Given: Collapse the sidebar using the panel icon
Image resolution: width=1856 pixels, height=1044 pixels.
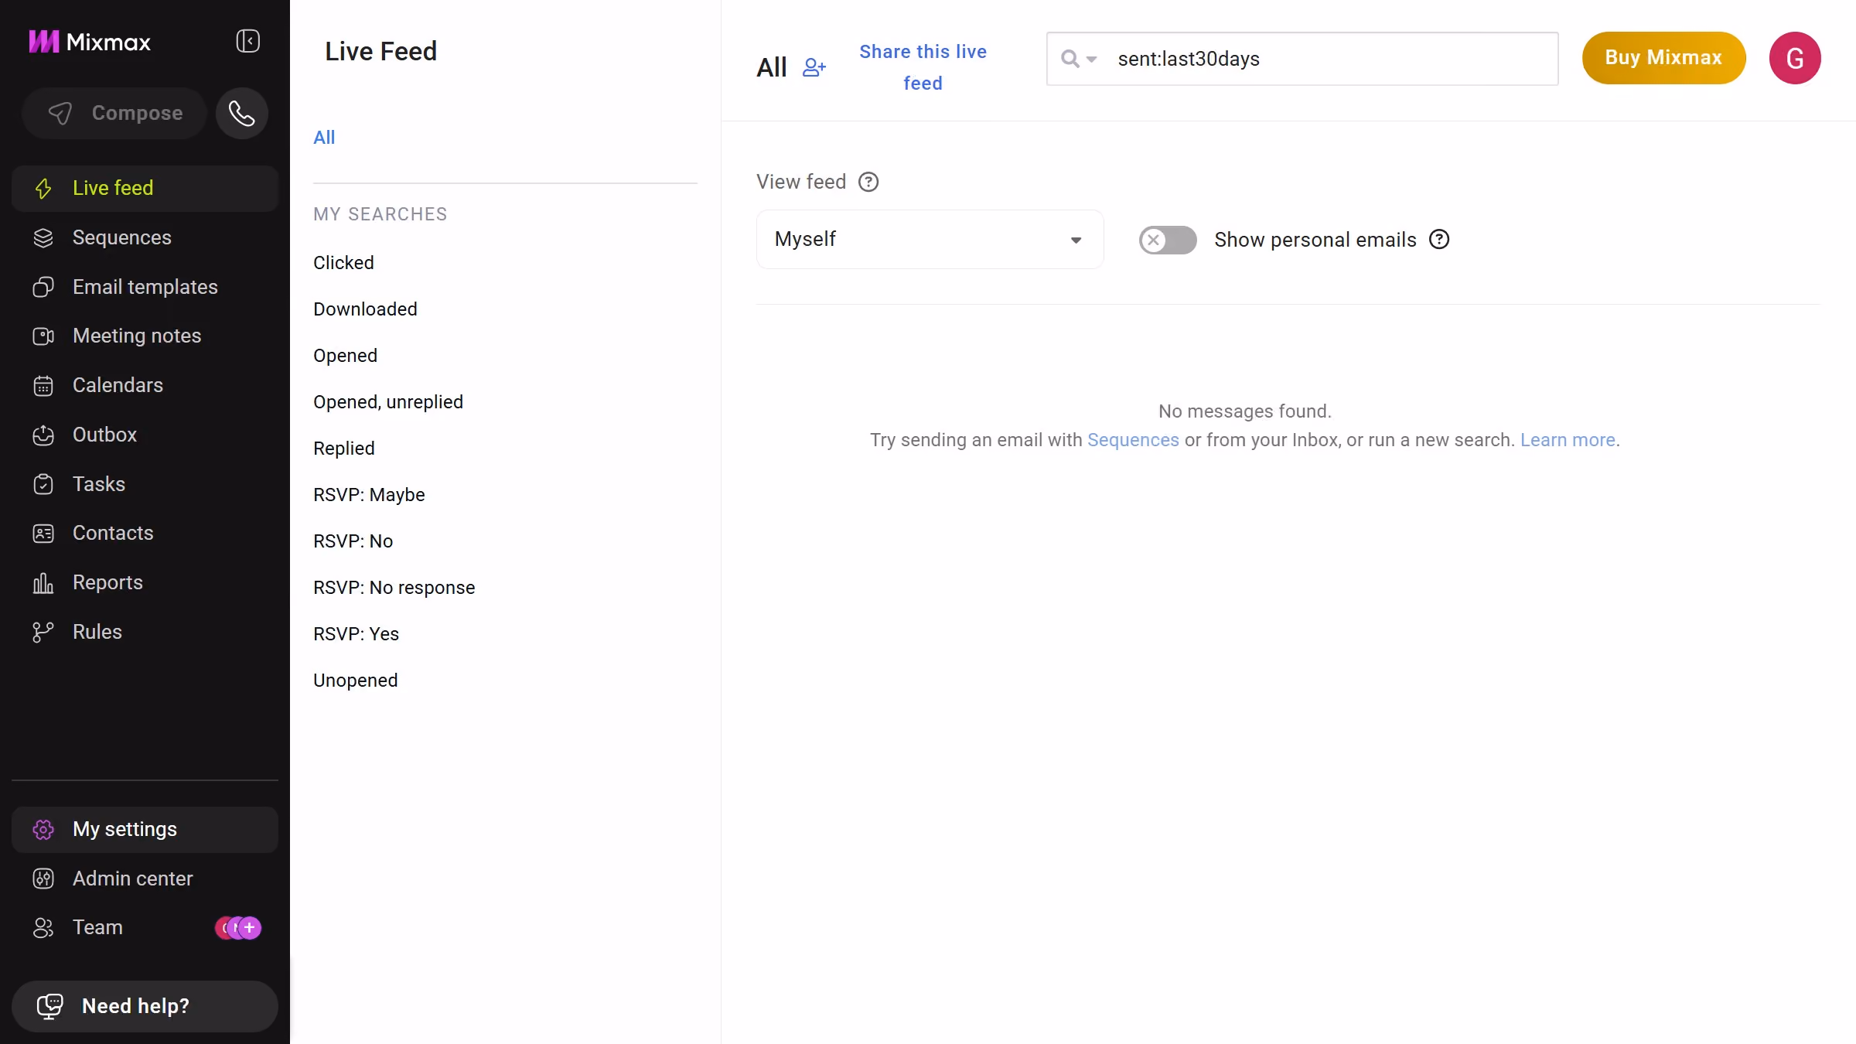Looking at the screenshot, I should click(x=247, y=41).
